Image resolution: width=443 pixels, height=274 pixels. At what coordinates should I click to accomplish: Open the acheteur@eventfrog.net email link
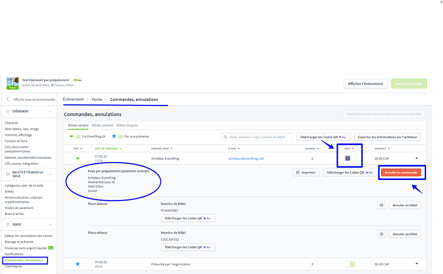246,158
